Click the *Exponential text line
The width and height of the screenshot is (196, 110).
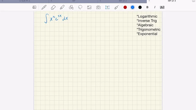coord(147,34)
